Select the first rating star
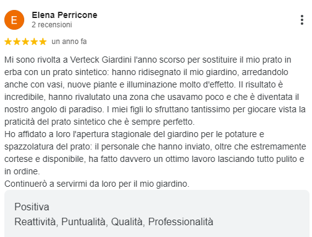The image size is (312, 237). pyautogui.click(x=8, y=42)
